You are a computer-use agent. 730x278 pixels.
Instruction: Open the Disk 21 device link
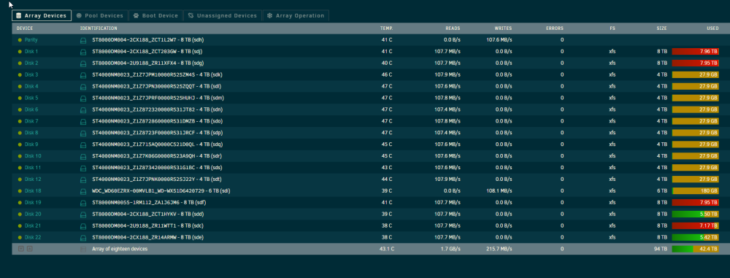click(33, 226)
